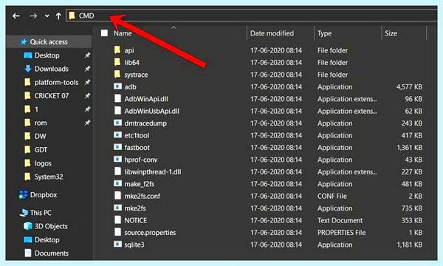This screenshot has width=443, height=266.
Task: Select the api folder icon
Action: pos(117,50)
